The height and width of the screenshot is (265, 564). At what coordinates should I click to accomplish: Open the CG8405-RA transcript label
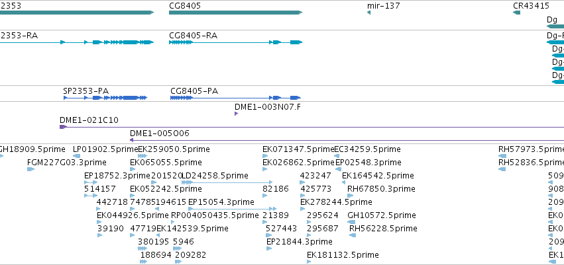click(193, 36)
